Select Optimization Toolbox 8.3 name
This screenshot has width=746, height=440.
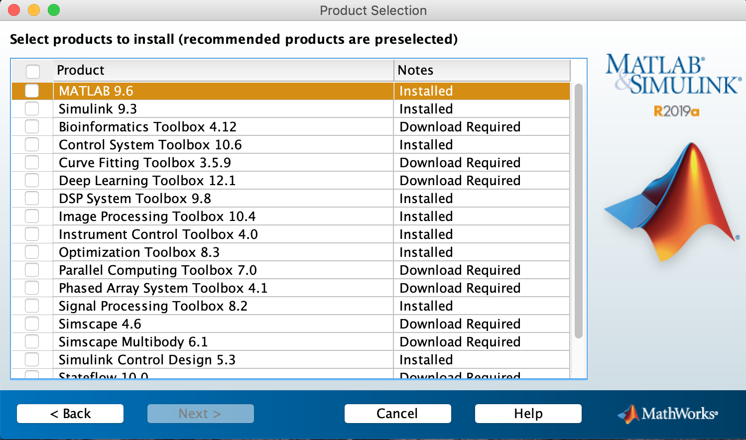pos(139,252)
